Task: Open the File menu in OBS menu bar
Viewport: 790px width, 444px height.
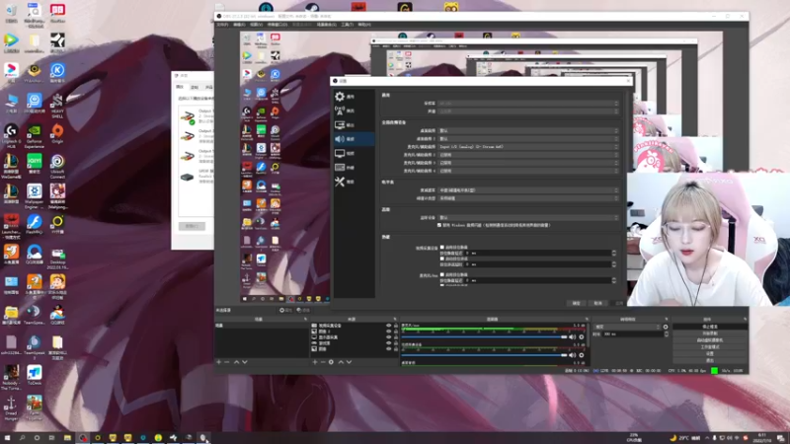Action: 222,24
